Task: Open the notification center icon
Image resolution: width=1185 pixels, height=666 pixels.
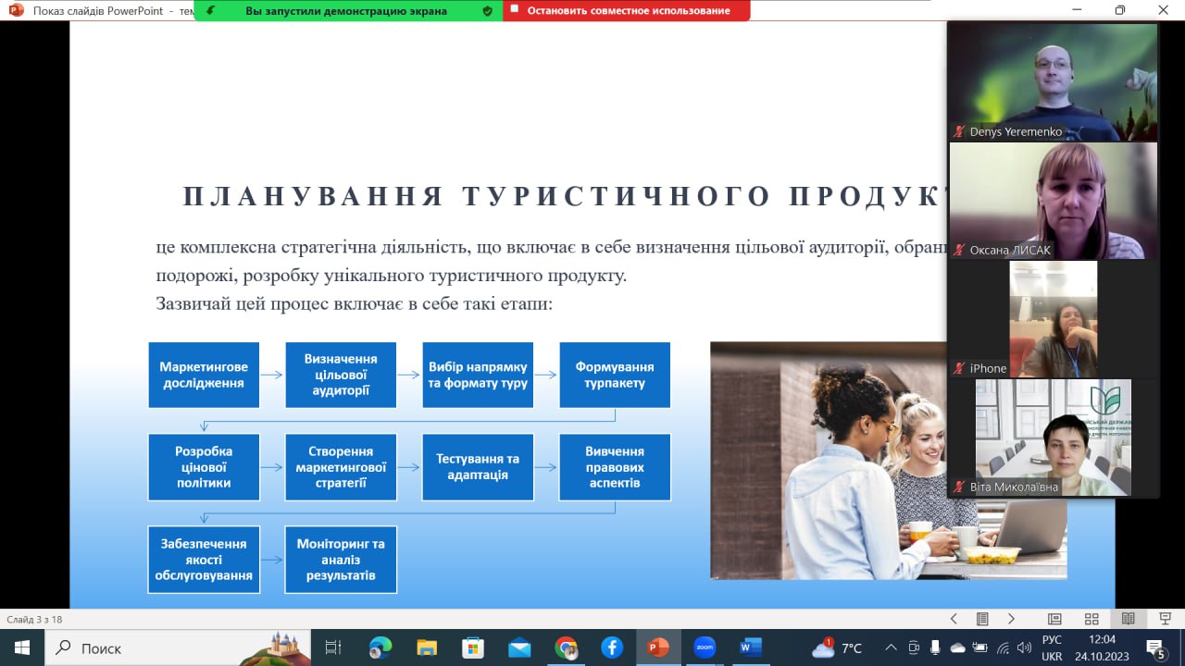Action: [1155, 647]
